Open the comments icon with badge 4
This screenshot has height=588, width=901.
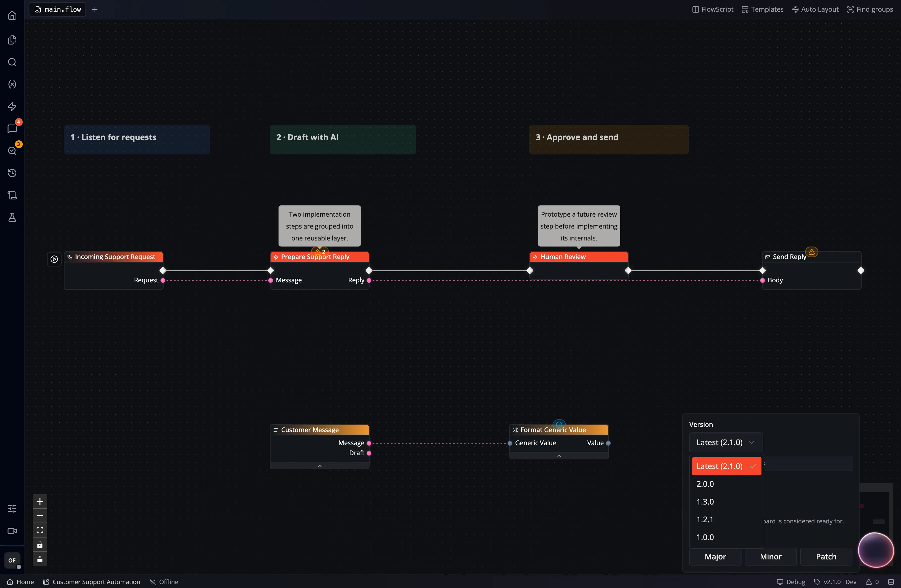coord(12,129)
